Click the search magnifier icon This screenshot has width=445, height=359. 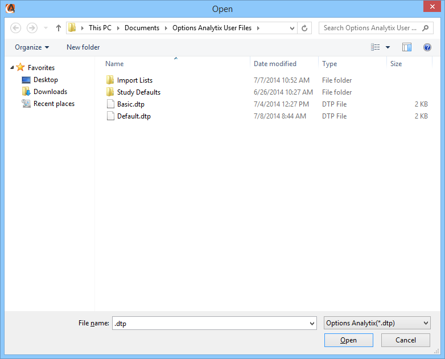pos(426,28)
